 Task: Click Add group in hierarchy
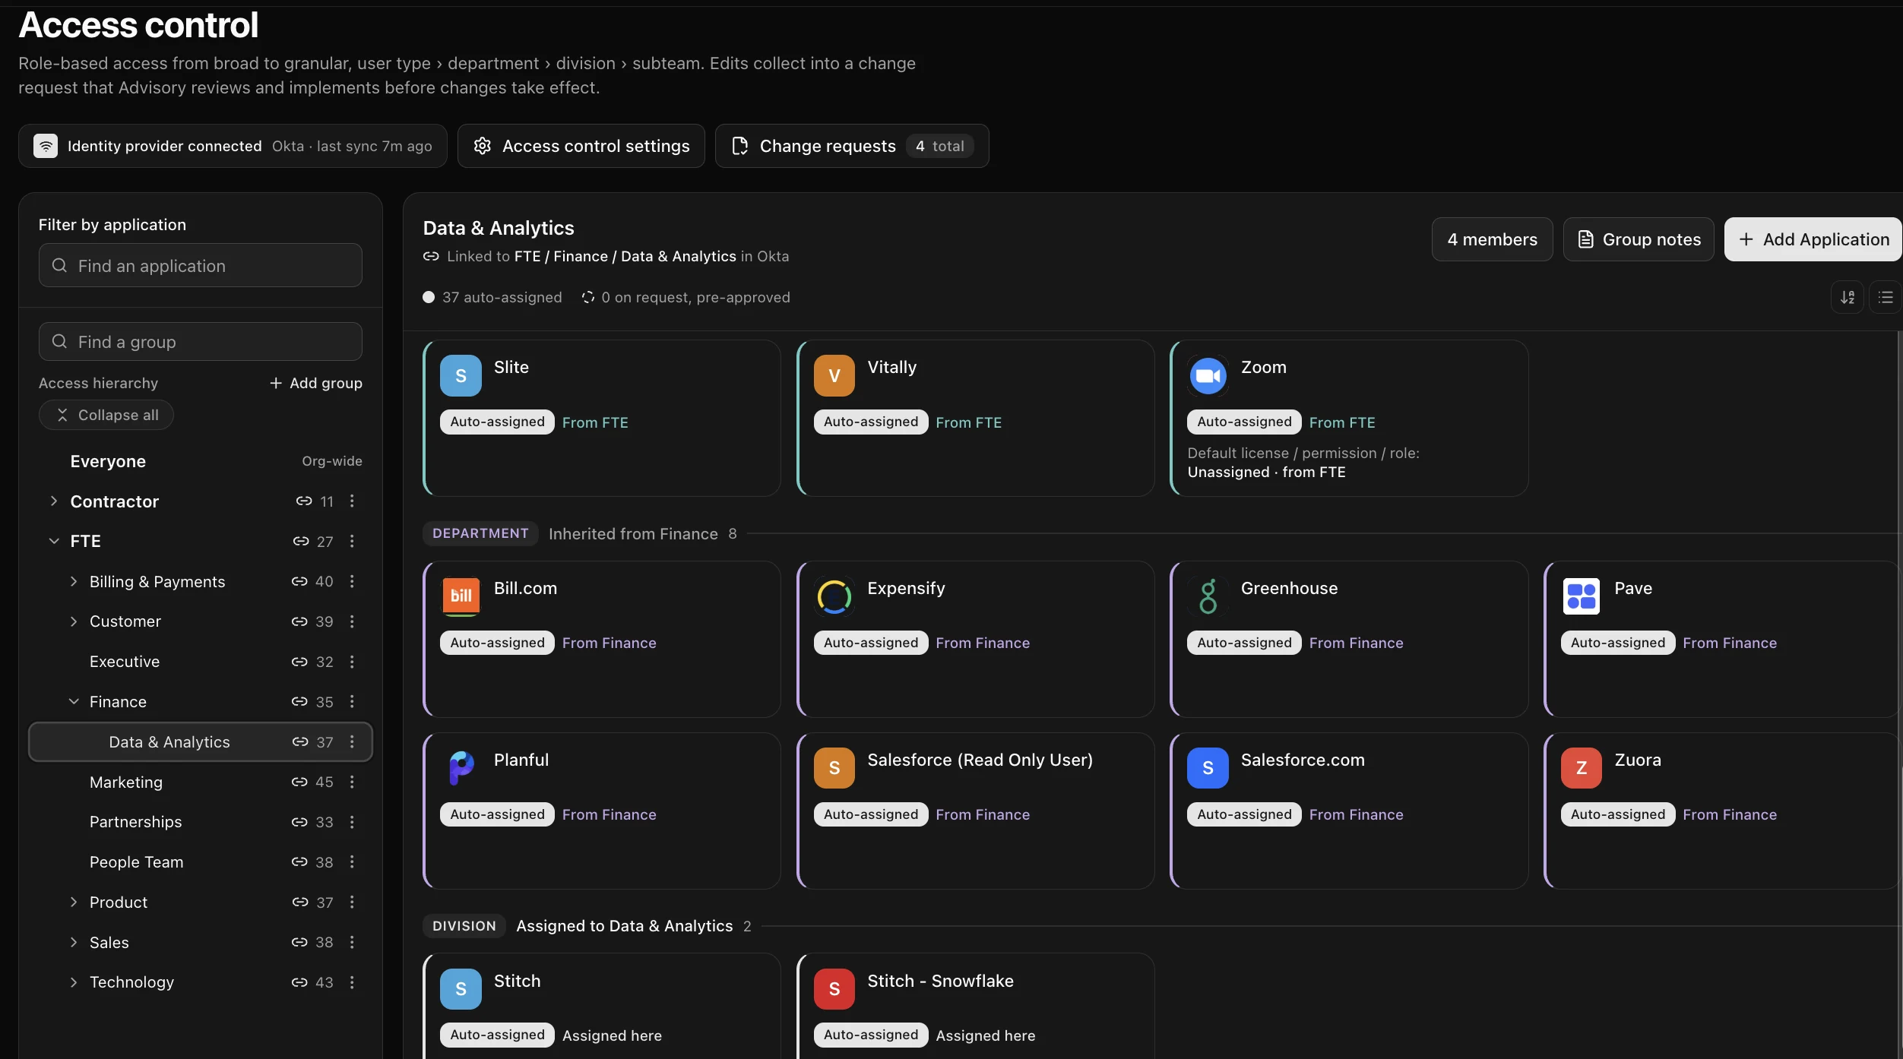315,383
